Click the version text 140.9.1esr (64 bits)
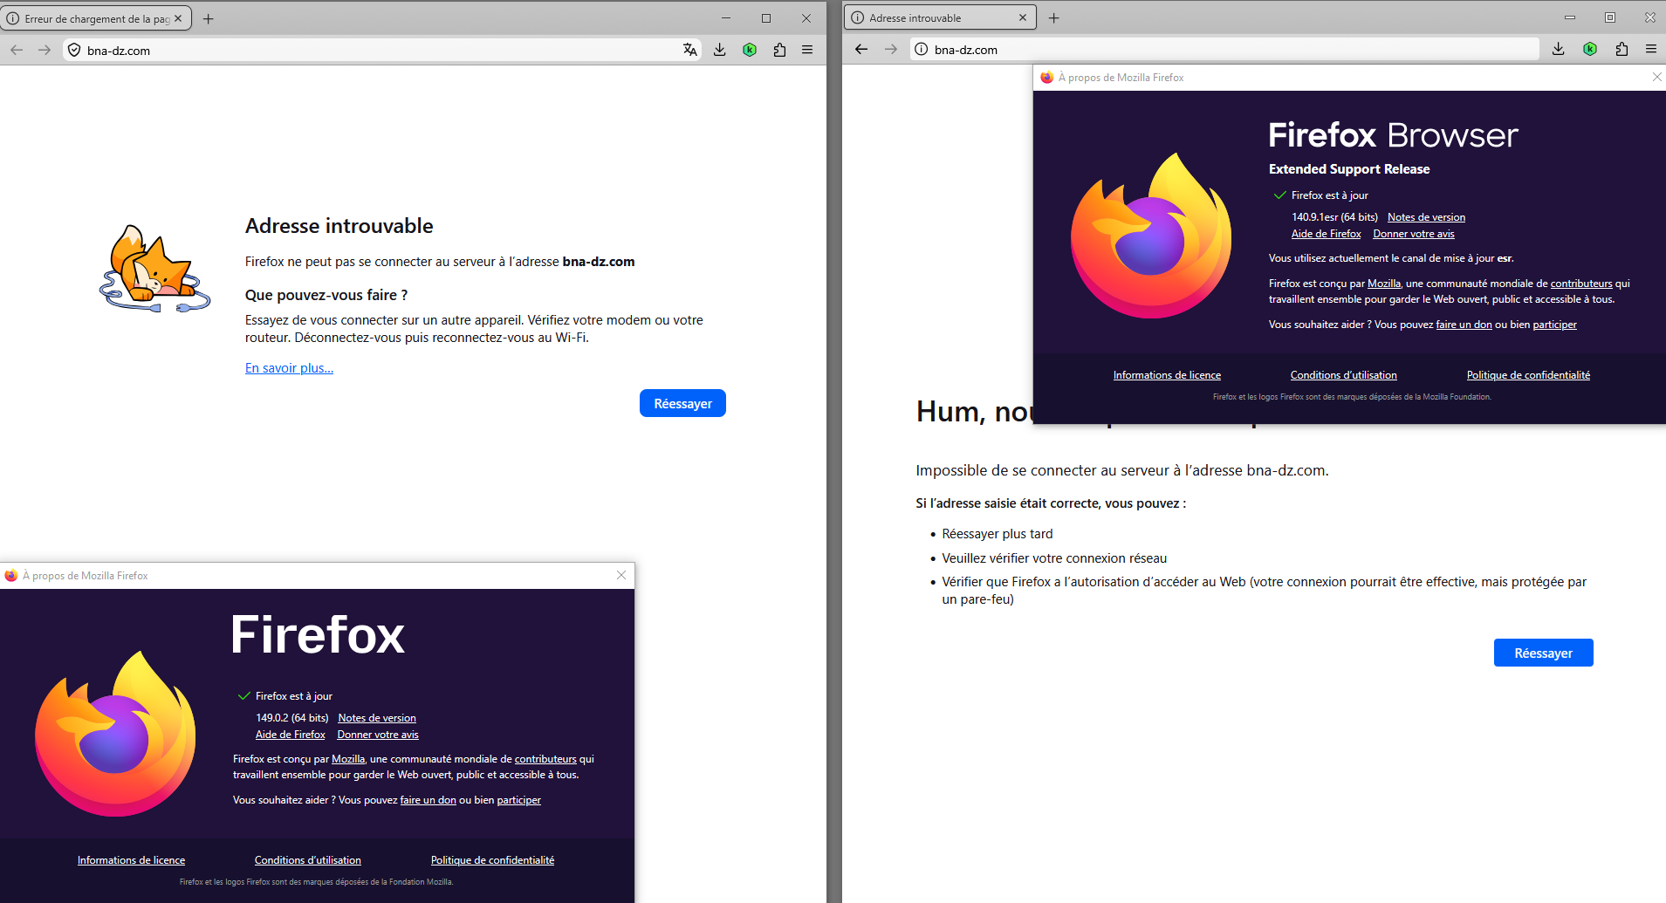 click(x=1334, y=217)
